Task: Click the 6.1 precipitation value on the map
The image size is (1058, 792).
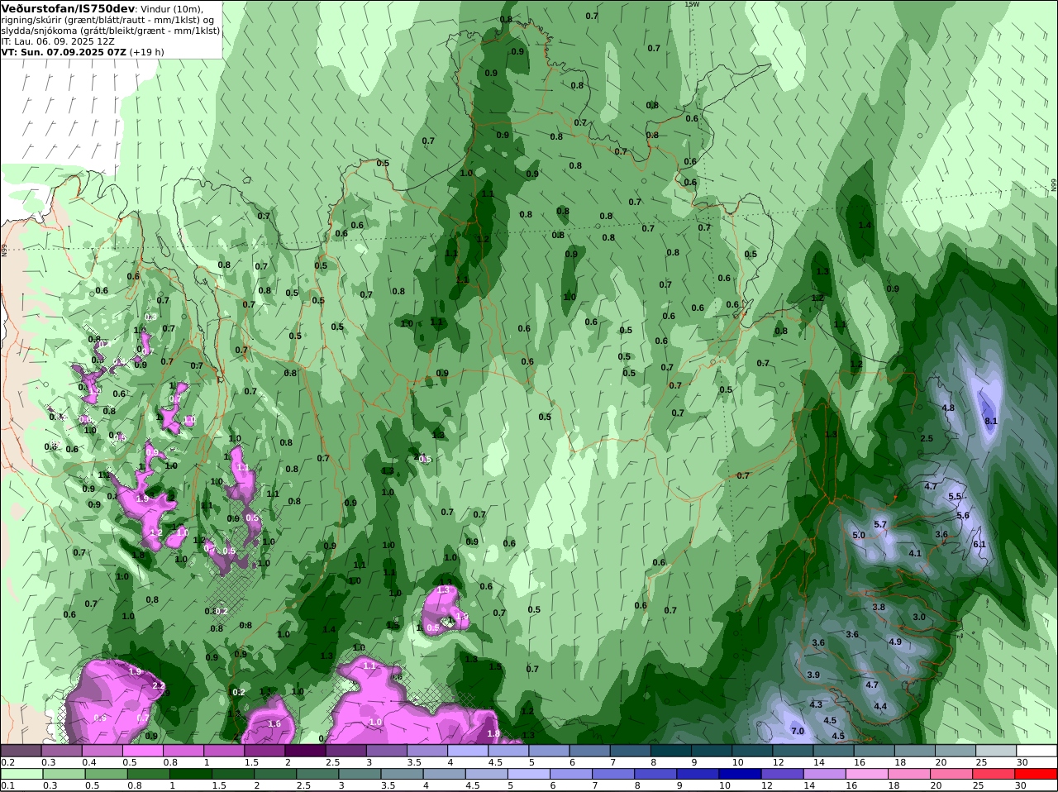Action: (x=979, y=544)
